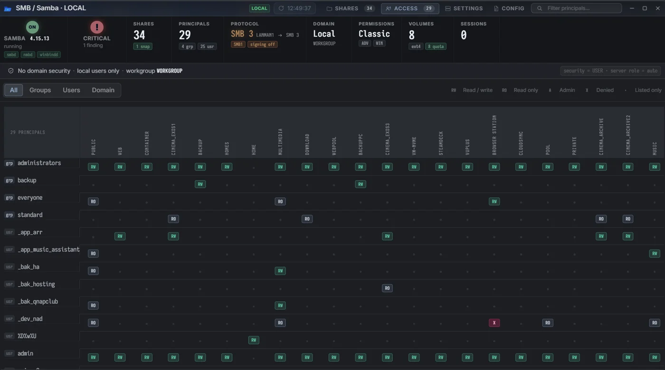This screenshot has width=665, height=370.
Task: Click the ext4 badge under Volumes
Action: click(x=416, y=46)
